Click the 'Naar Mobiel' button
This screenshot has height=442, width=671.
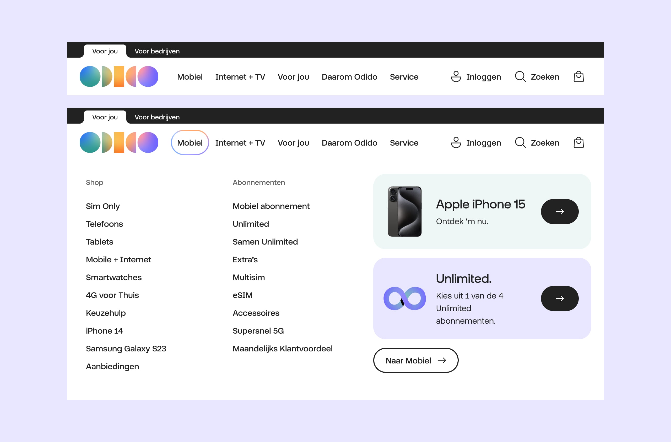(416, 360)
